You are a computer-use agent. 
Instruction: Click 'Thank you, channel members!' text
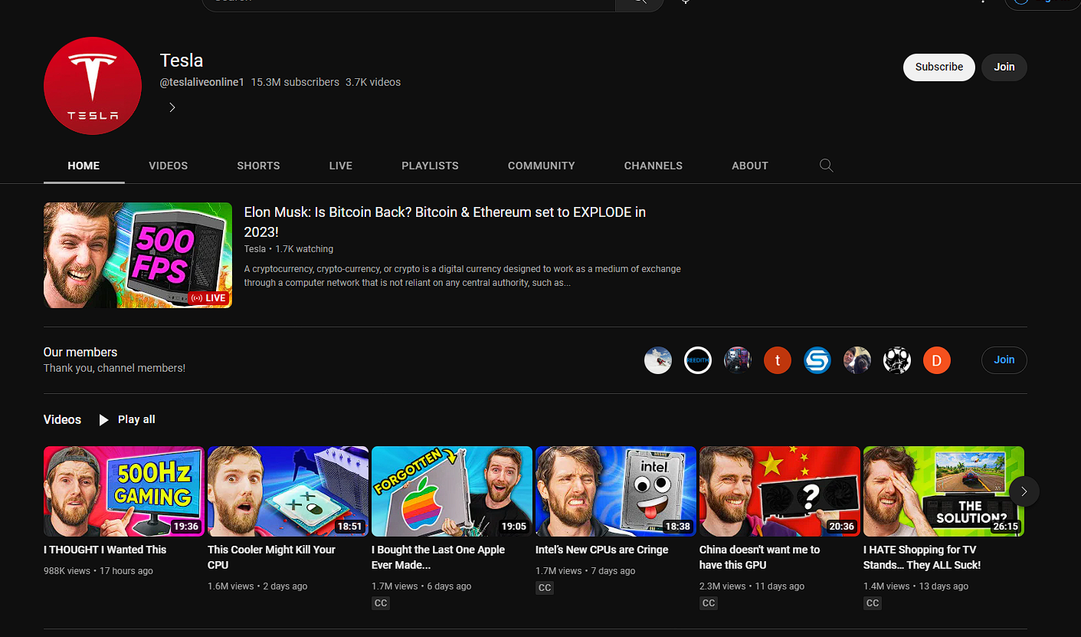pyautogui.click(x=114, y=368)
